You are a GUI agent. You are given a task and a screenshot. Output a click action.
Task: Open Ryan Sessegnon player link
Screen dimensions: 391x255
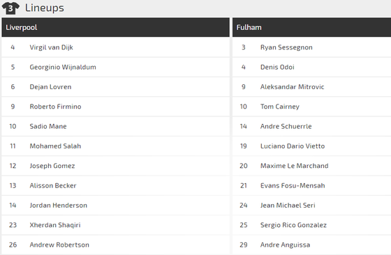click(x=286, y=47)
